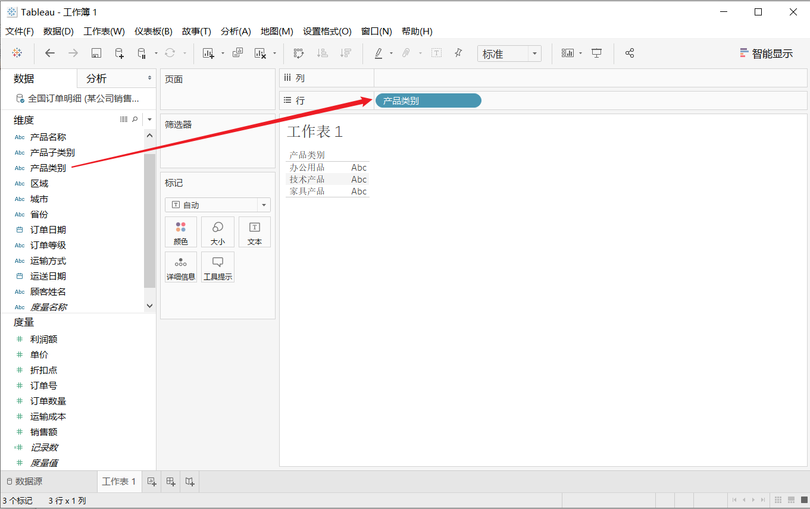Image resolution: width=810 pixels, height=509 pixels.
Task: Open the 文件 menu
Action: (x=18, y=31)
